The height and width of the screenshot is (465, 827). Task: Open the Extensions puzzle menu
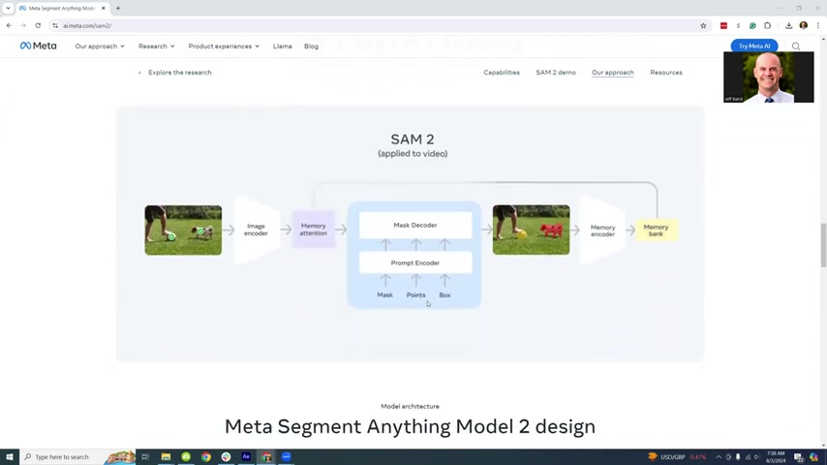tap(767, 25)
